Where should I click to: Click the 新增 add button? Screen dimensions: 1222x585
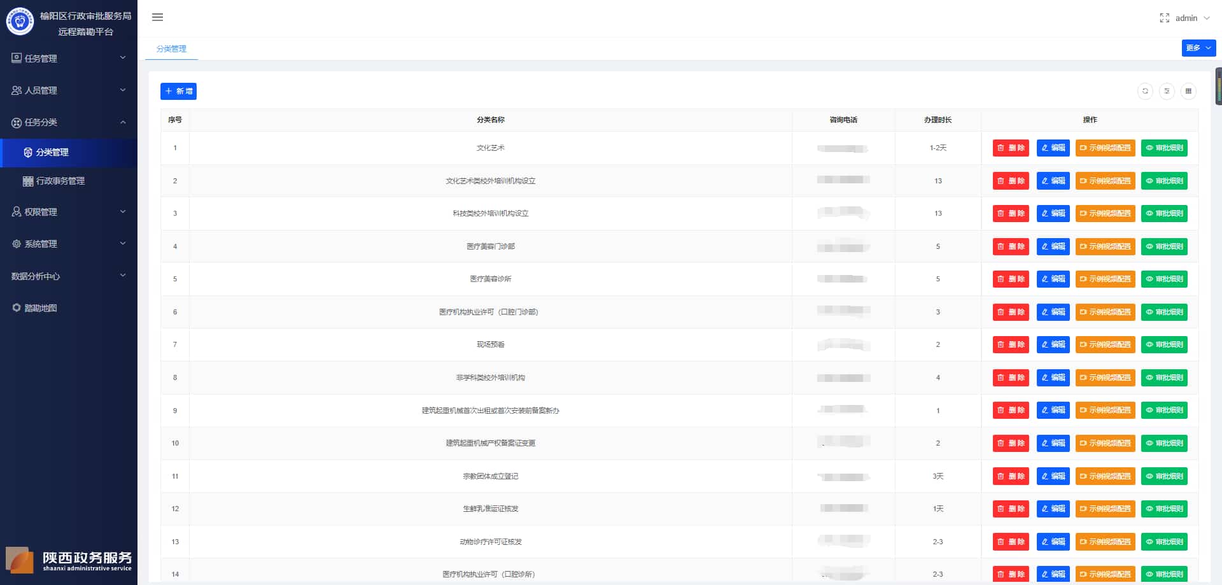(x=178, y=91)
